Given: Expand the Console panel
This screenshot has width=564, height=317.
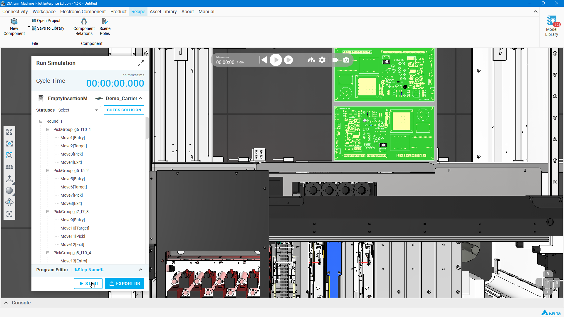Looking at the screenshot, I should [6, 303].
